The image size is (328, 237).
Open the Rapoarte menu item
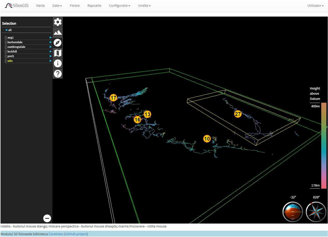tap(94, 5)
